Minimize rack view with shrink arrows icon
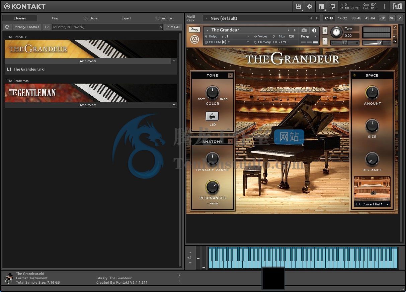Viewport: 406px width, 292px height. pos(400,18)
